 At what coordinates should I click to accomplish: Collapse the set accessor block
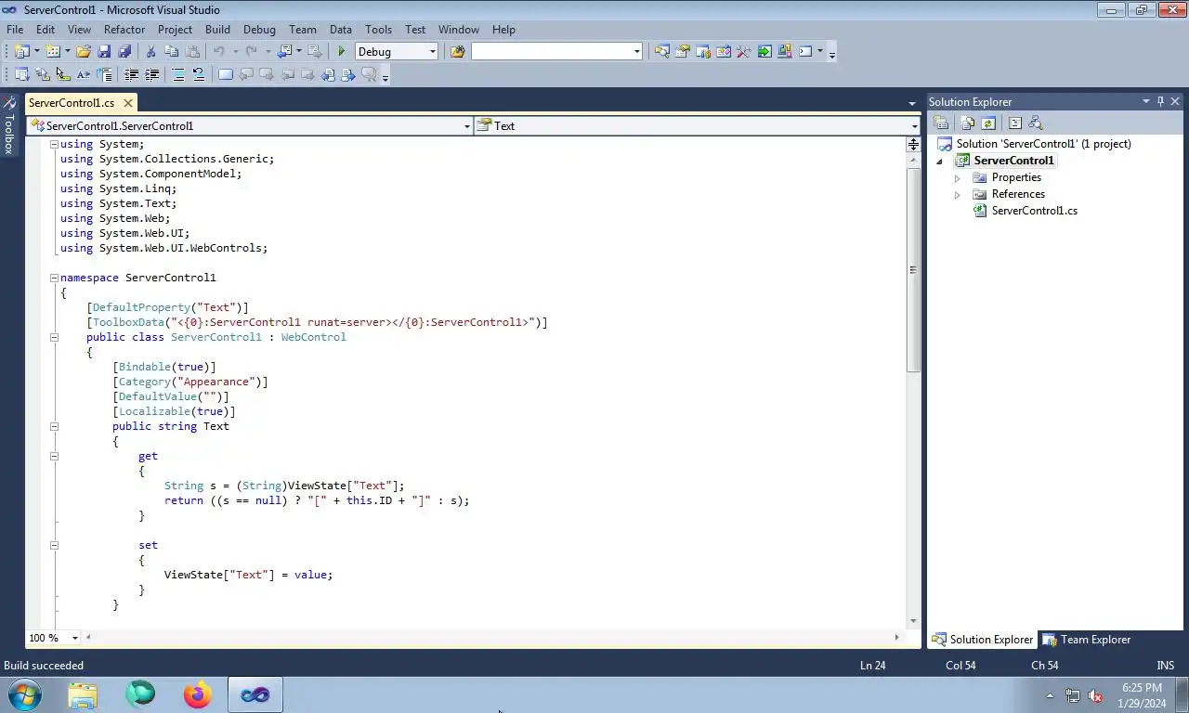(x=54, y=545)
